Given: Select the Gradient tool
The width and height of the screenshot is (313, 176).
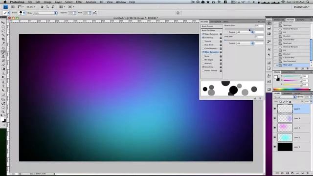Looking at the screenshot, I should coord(3,69).
